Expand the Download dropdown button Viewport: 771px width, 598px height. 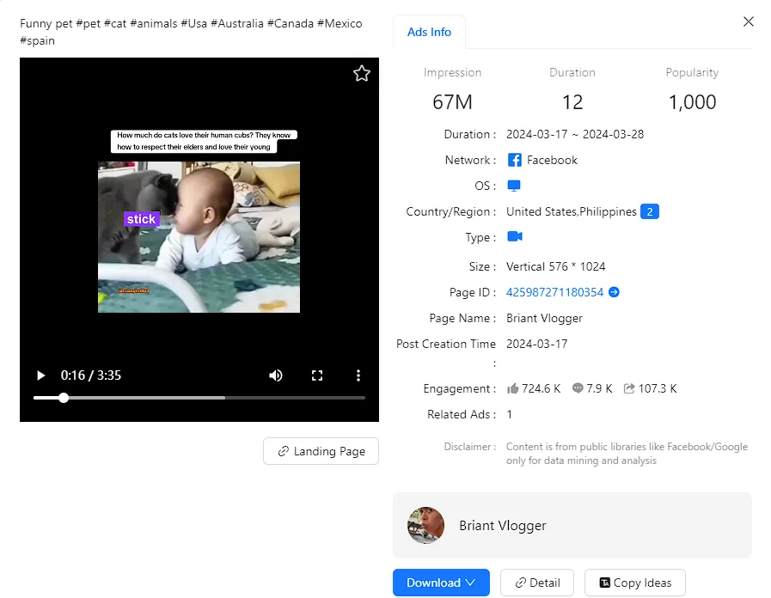pyautogui.click(x=441, y=583)
